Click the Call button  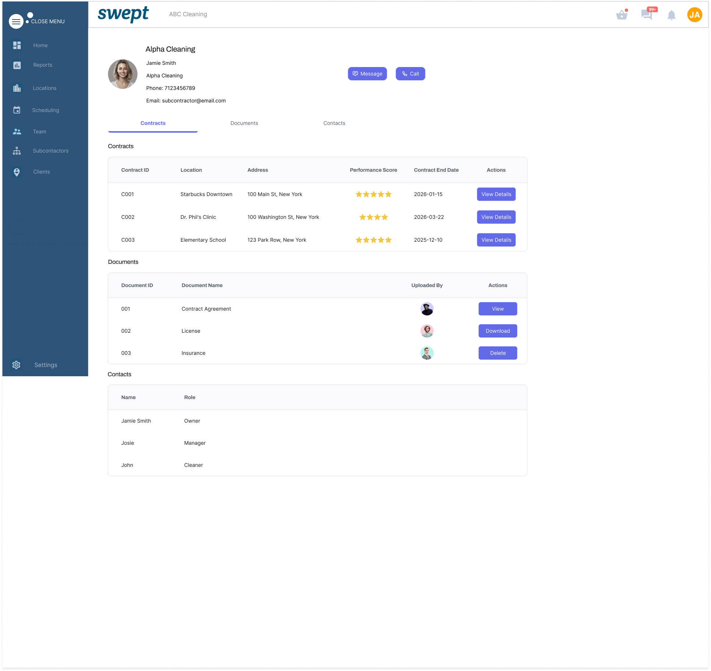410,74
